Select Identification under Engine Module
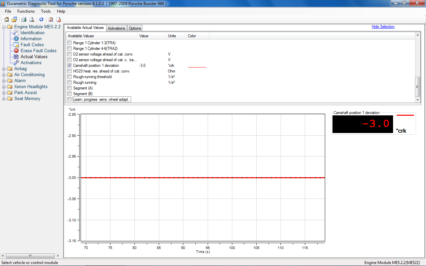Viewport: 426px width, 266px height. 32,33
